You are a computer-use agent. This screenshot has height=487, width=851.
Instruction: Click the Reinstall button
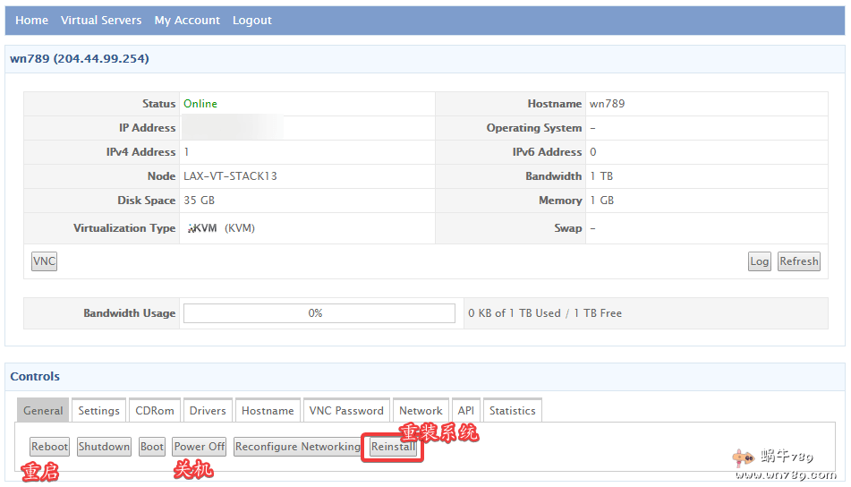(x=393, y=447)
